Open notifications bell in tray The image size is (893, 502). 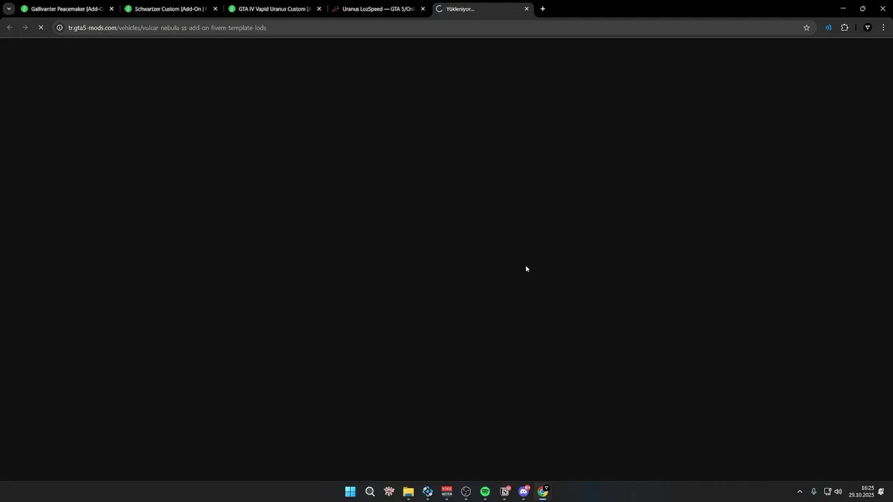pos(881,492)
